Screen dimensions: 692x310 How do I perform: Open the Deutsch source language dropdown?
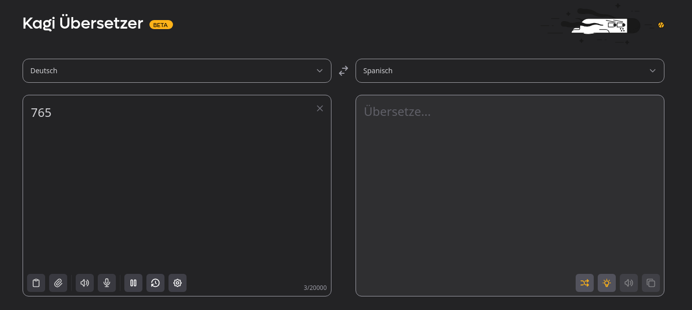177,71
